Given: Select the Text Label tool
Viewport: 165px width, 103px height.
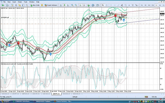Looking at the screenshot, I should 133,5.
